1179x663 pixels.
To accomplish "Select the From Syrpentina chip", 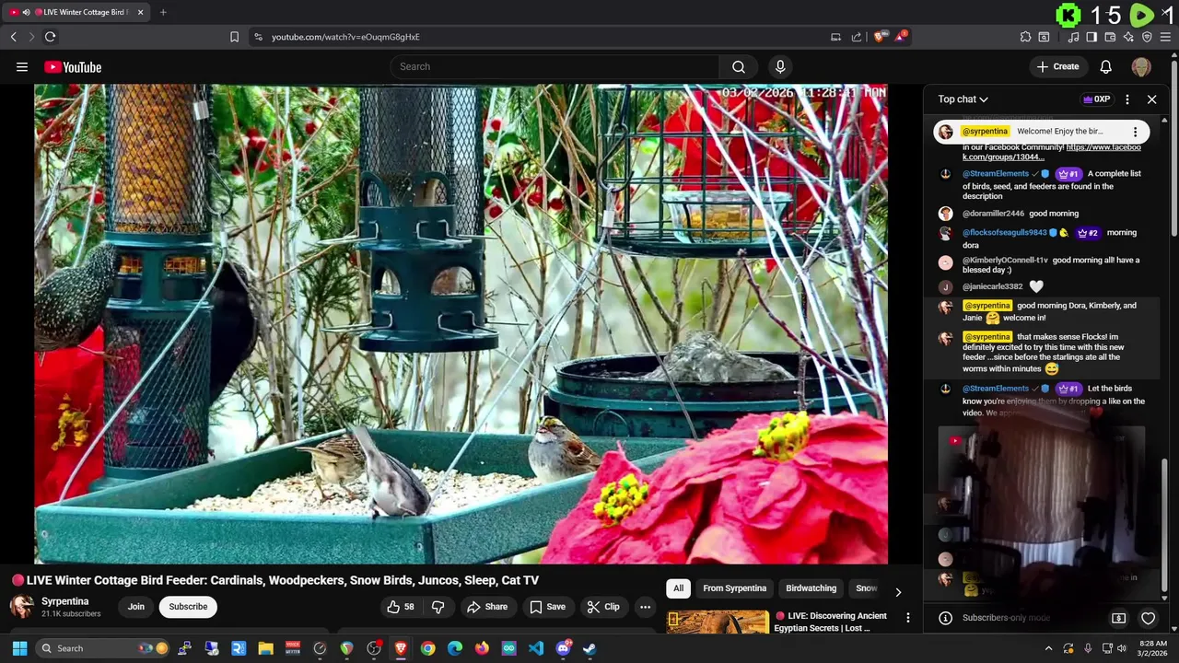I will tap(734, 588).
